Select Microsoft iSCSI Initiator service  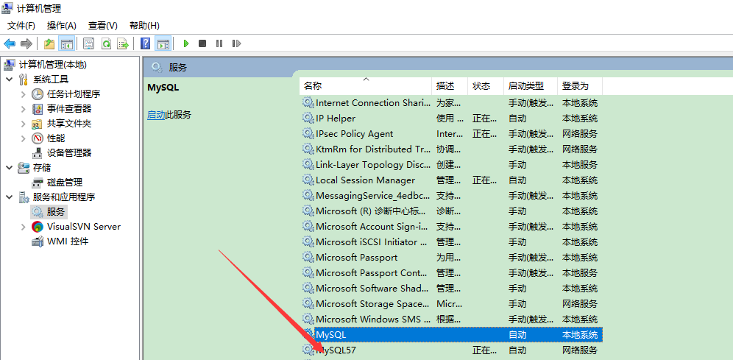pyautogui.click(x=452, y=241)
